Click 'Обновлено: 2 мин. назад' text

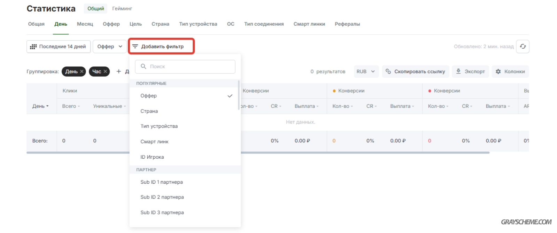[483, 47]
